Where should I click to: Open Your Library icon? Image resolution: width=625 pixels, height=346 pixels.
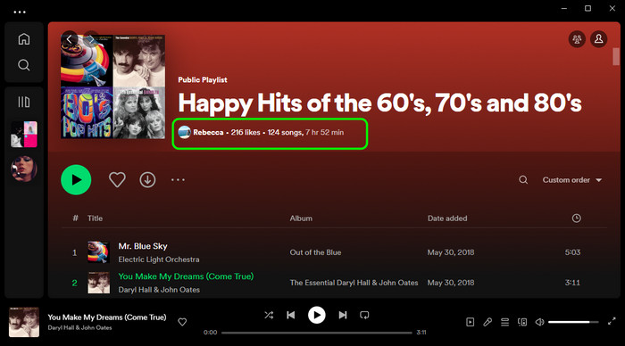point(24,102)
